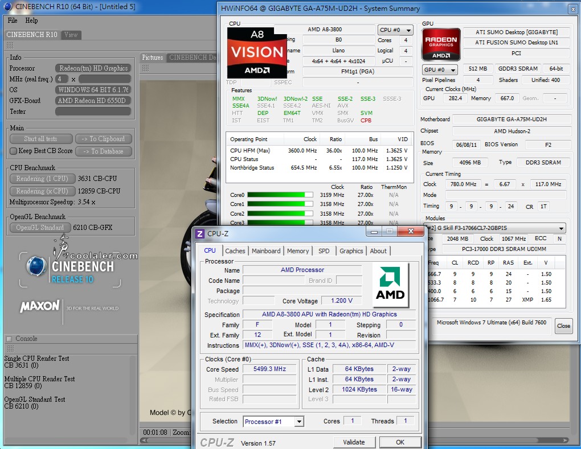Switch to the View tab in CINEBENCH
The width and height of the screenshot is (581, 449).
[x=71, y=35]
